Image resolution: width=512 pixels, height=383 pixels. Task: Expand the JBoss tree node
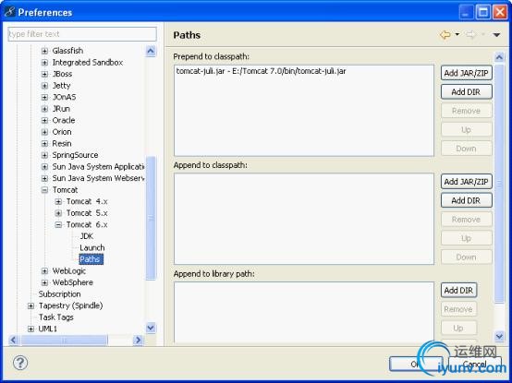44,74
